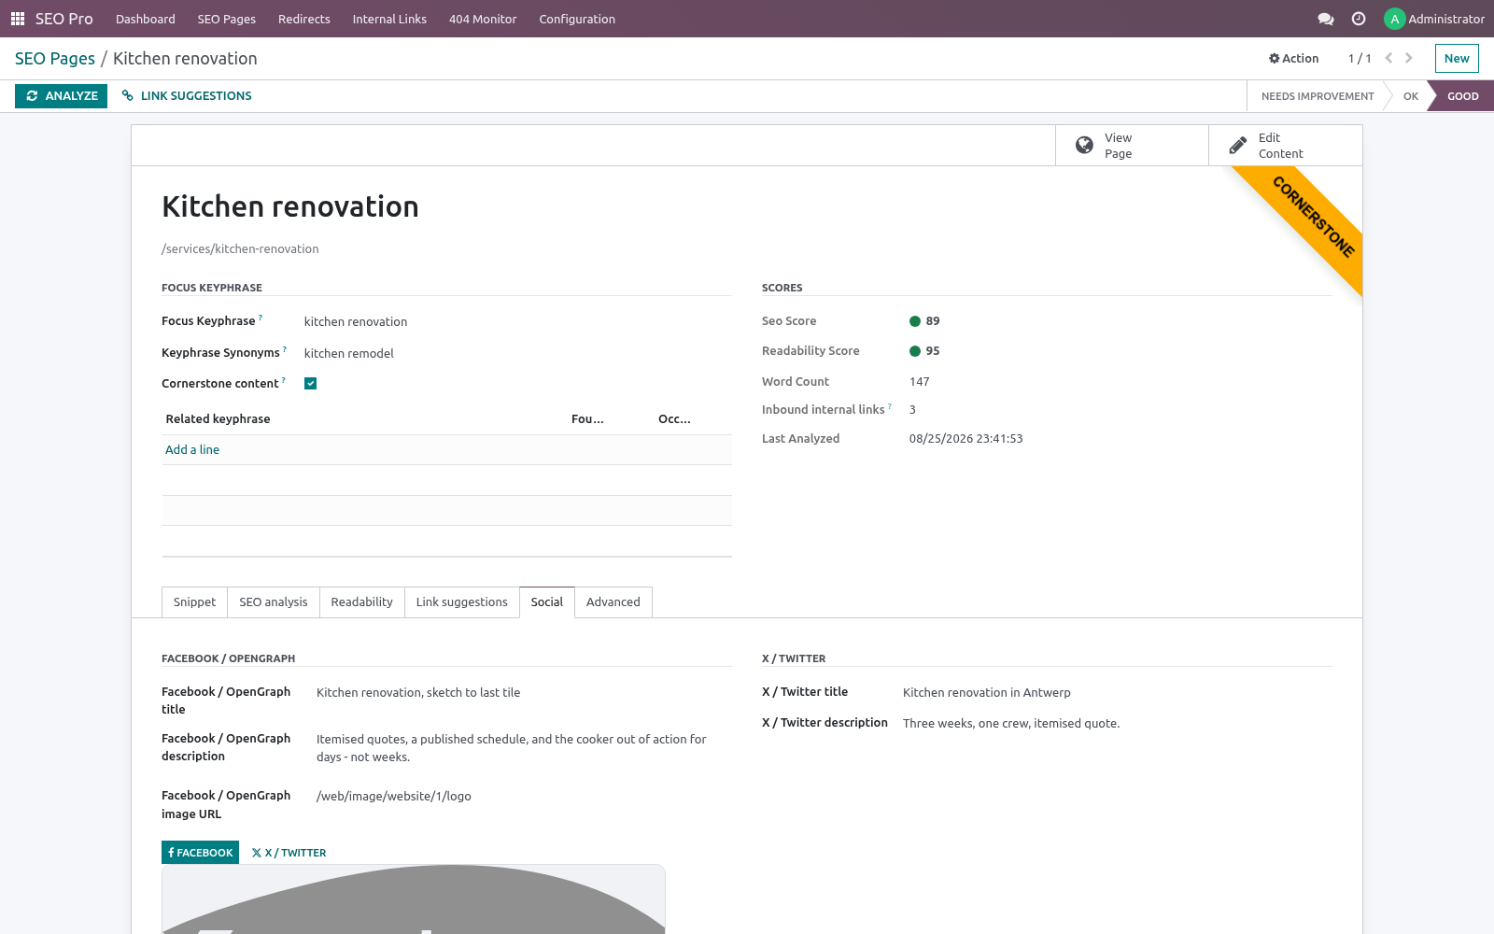The width and height of the screenshot is (1494, 934).
Task: Navigate to SEO Pages breadcrumb
Action: [55, 59]
